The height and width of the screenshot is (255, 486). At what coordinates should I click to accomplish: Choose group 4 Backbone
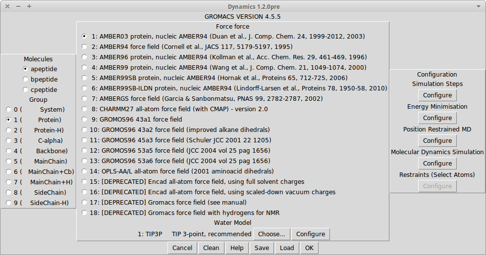(x=8, y=151)
